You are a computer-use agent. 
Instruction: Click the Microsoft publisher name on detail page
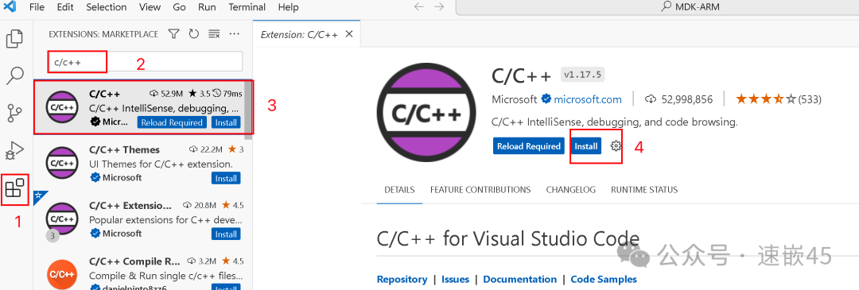click(x=515, y=99)
